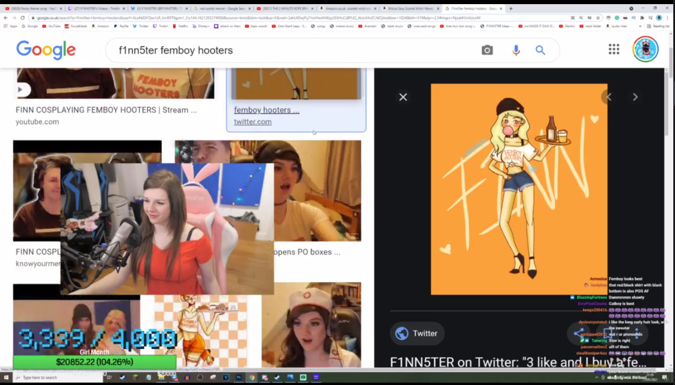Click the Google logo
Screen dimensions: 675x385
point(46,50)
